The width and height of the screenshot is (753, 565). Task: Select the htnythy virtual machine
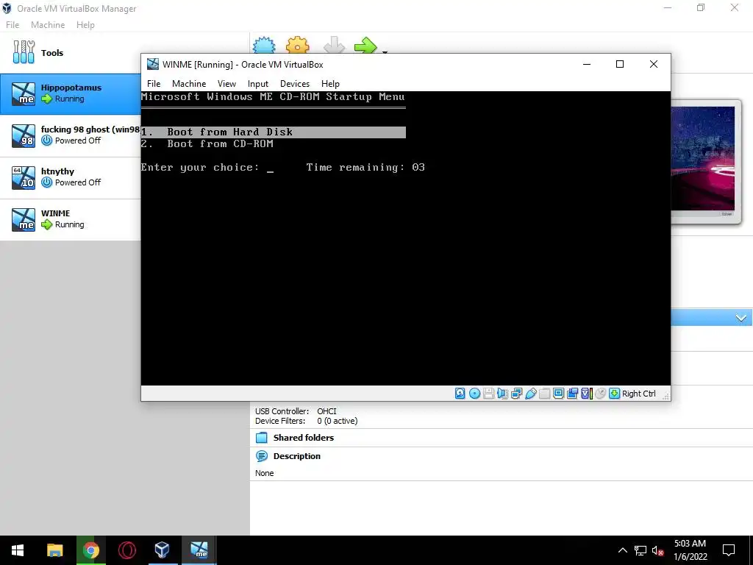(x=70, y=177)
